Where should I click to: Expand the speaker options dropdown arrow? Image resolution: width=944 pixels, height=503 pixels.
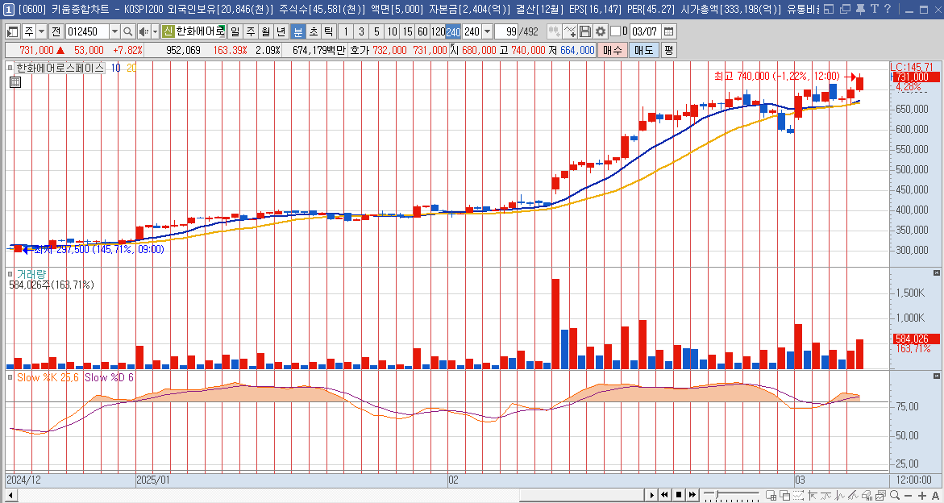click(x=156, y=31)
